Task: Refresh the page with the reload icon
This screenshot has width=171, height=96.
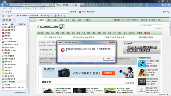Action: coord(51,5)
